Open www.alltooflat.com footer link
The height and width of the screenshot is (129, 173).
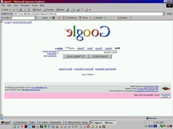39,88
